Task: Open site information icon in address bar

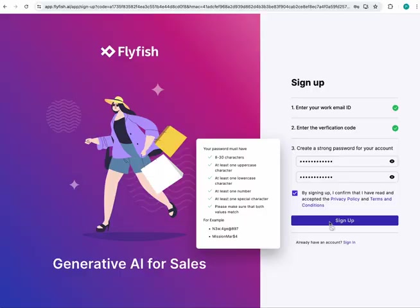Action: 39,6
